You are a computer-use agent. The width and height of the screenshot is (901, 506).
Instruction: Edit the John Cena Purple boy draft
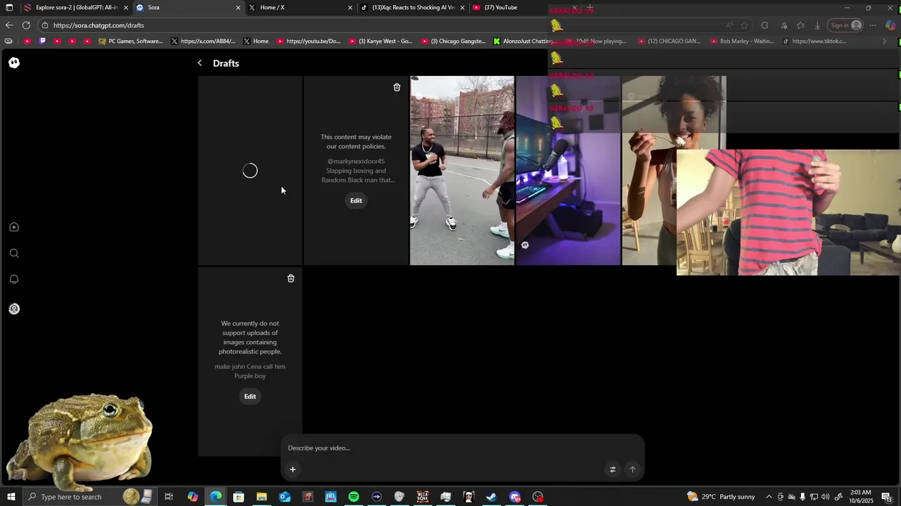[x=250, y=396]
